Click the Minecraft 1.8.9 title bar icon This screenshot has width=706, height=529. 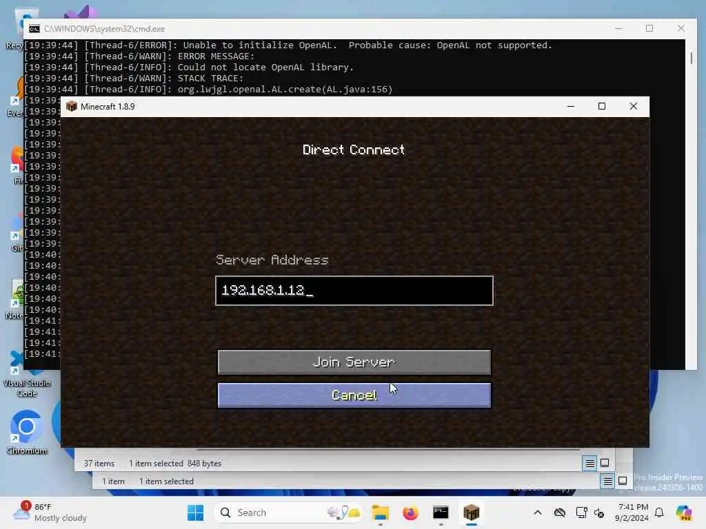72,106
